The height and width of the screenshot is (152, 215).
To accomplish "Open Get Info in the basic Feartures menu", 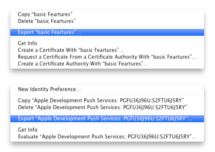I will tap(107, 43).
